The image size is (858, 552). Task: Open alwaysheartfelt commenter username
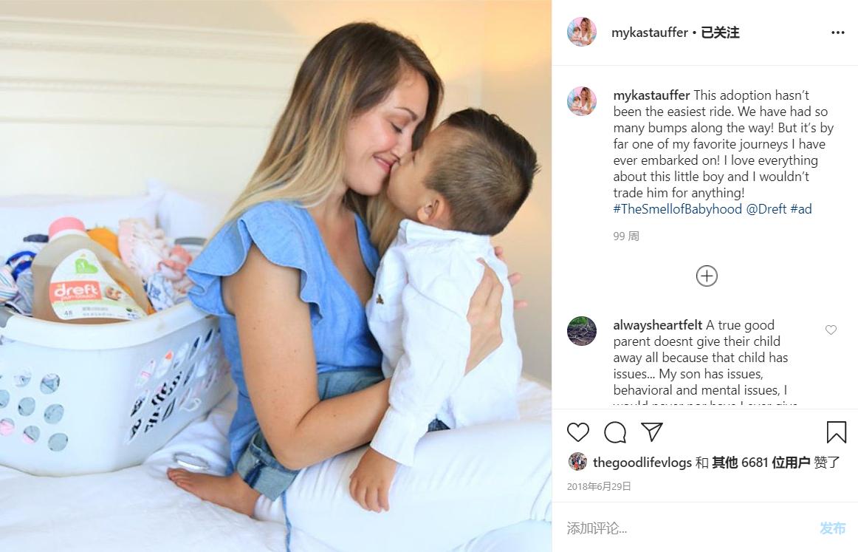click(657, 325)
